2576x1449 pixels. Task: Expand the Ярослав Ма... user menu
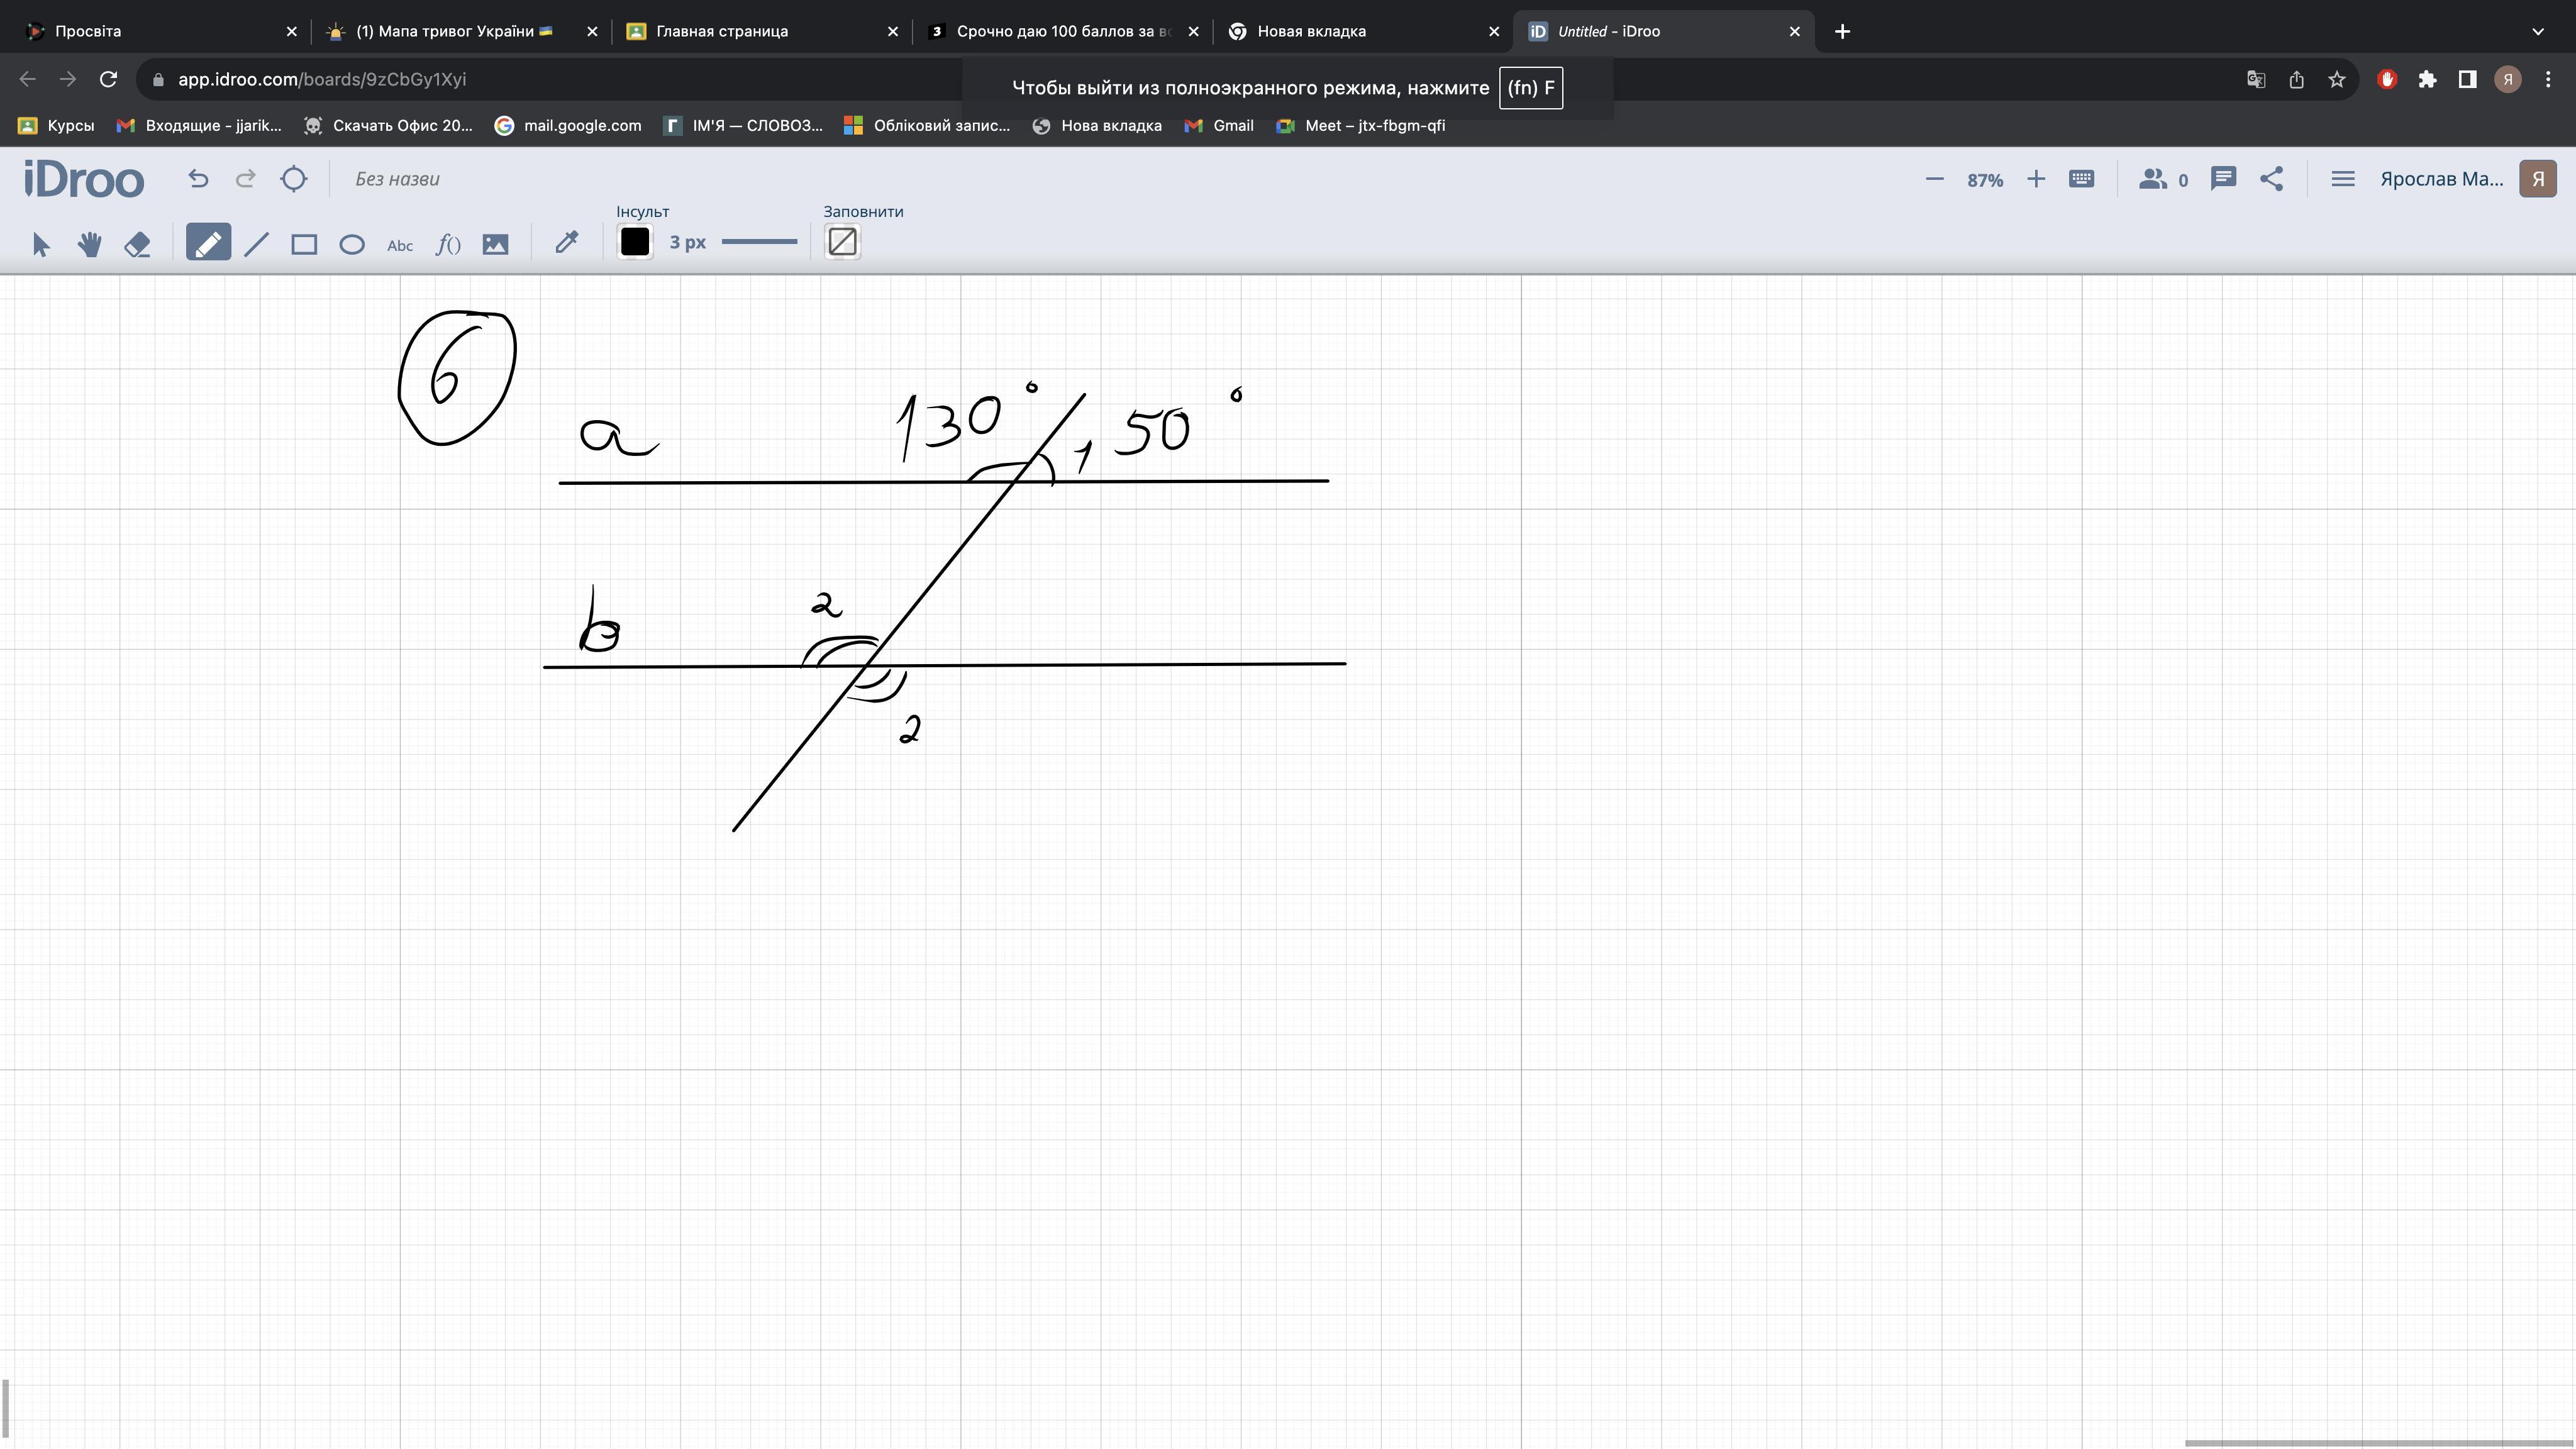pos(2441,179)
